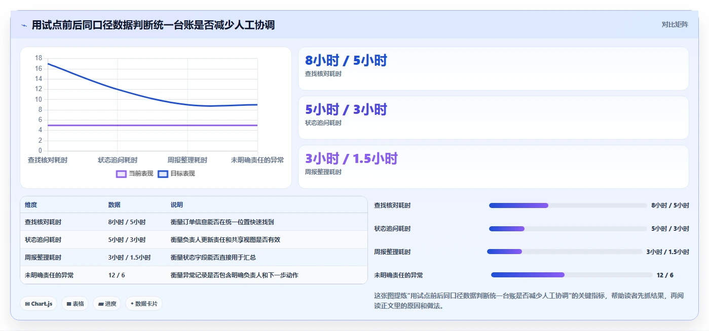This screenshot has height=331, width=709.
Task: Click the 数据 column header
Action: (x=114, y=205)
